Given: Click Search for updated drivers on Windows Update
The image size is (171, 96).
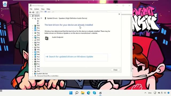Looking at the screenshot, I should tap(76, 57).
